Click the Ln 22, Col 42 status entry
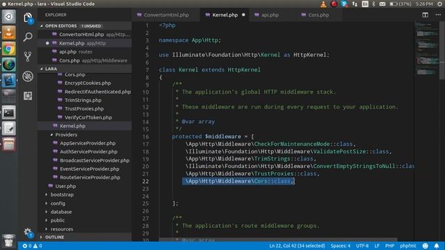Image resolution: width=445 pixels, height=250 pixels. 297,246
